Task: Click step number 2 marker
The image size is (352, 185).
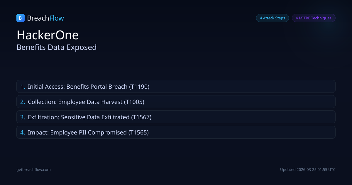Action: pyautogui.click(x=23, y=102)
